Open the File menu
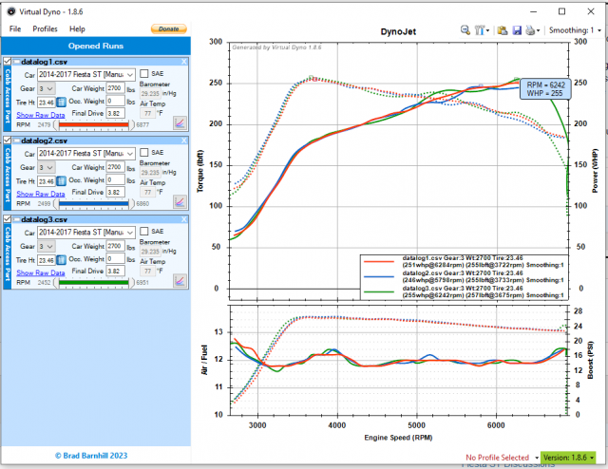This screenshot has height=469, width=608. tap(15, 28)
